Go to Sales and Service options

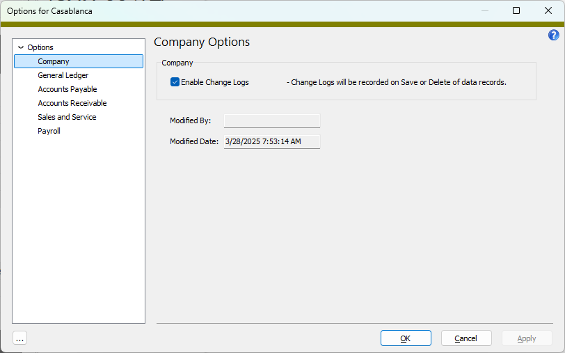(67, 117)
